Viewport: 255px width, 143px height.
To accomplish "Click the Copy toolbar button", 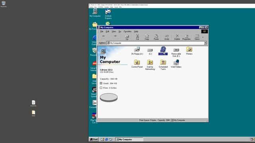I will [x=147, y=37].
